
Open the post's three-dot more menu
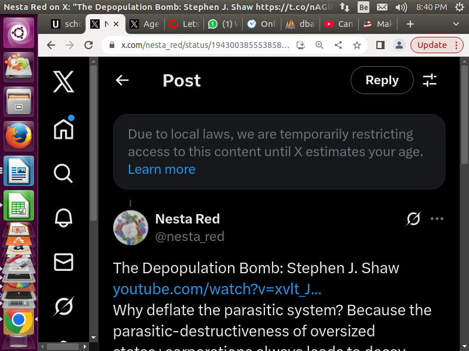coord(437,219)
